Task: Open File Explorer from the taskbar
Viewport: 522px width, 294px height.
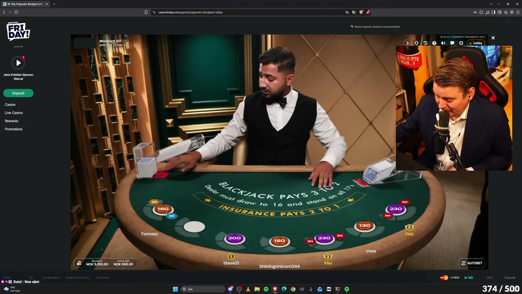Action: click(x=257, y=289)
